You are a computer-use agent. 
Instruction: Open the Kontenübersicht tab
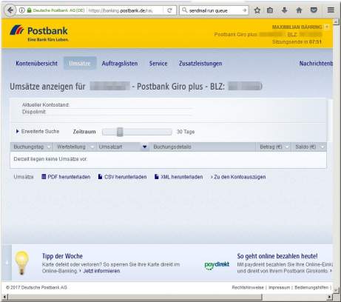(x=36, y=64)
